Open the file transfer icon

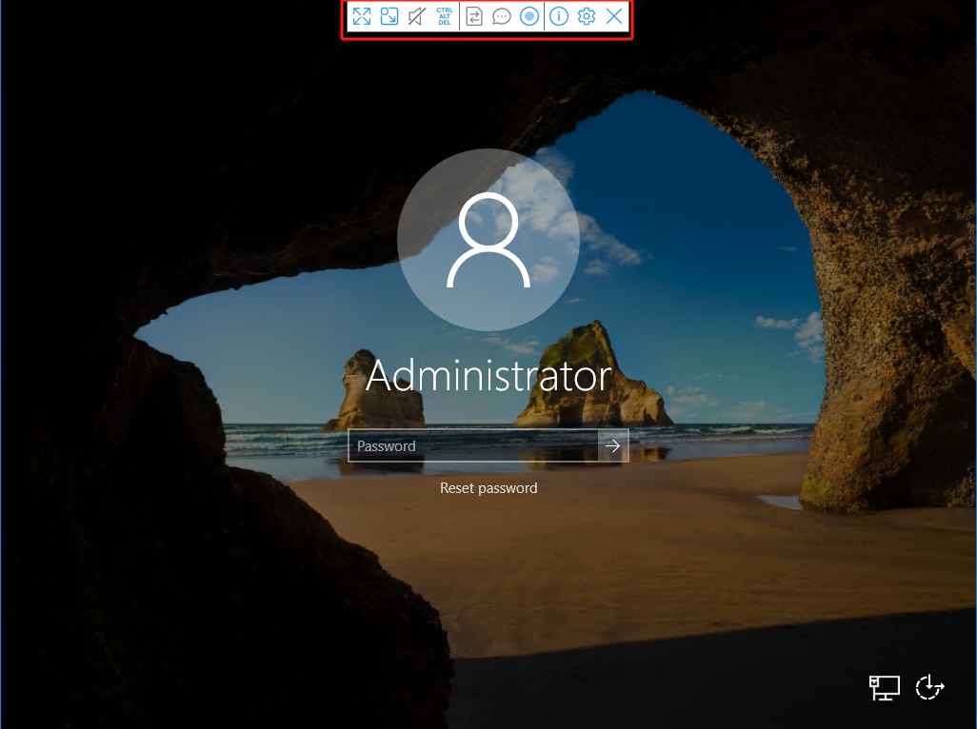click(x=474, y=16)
